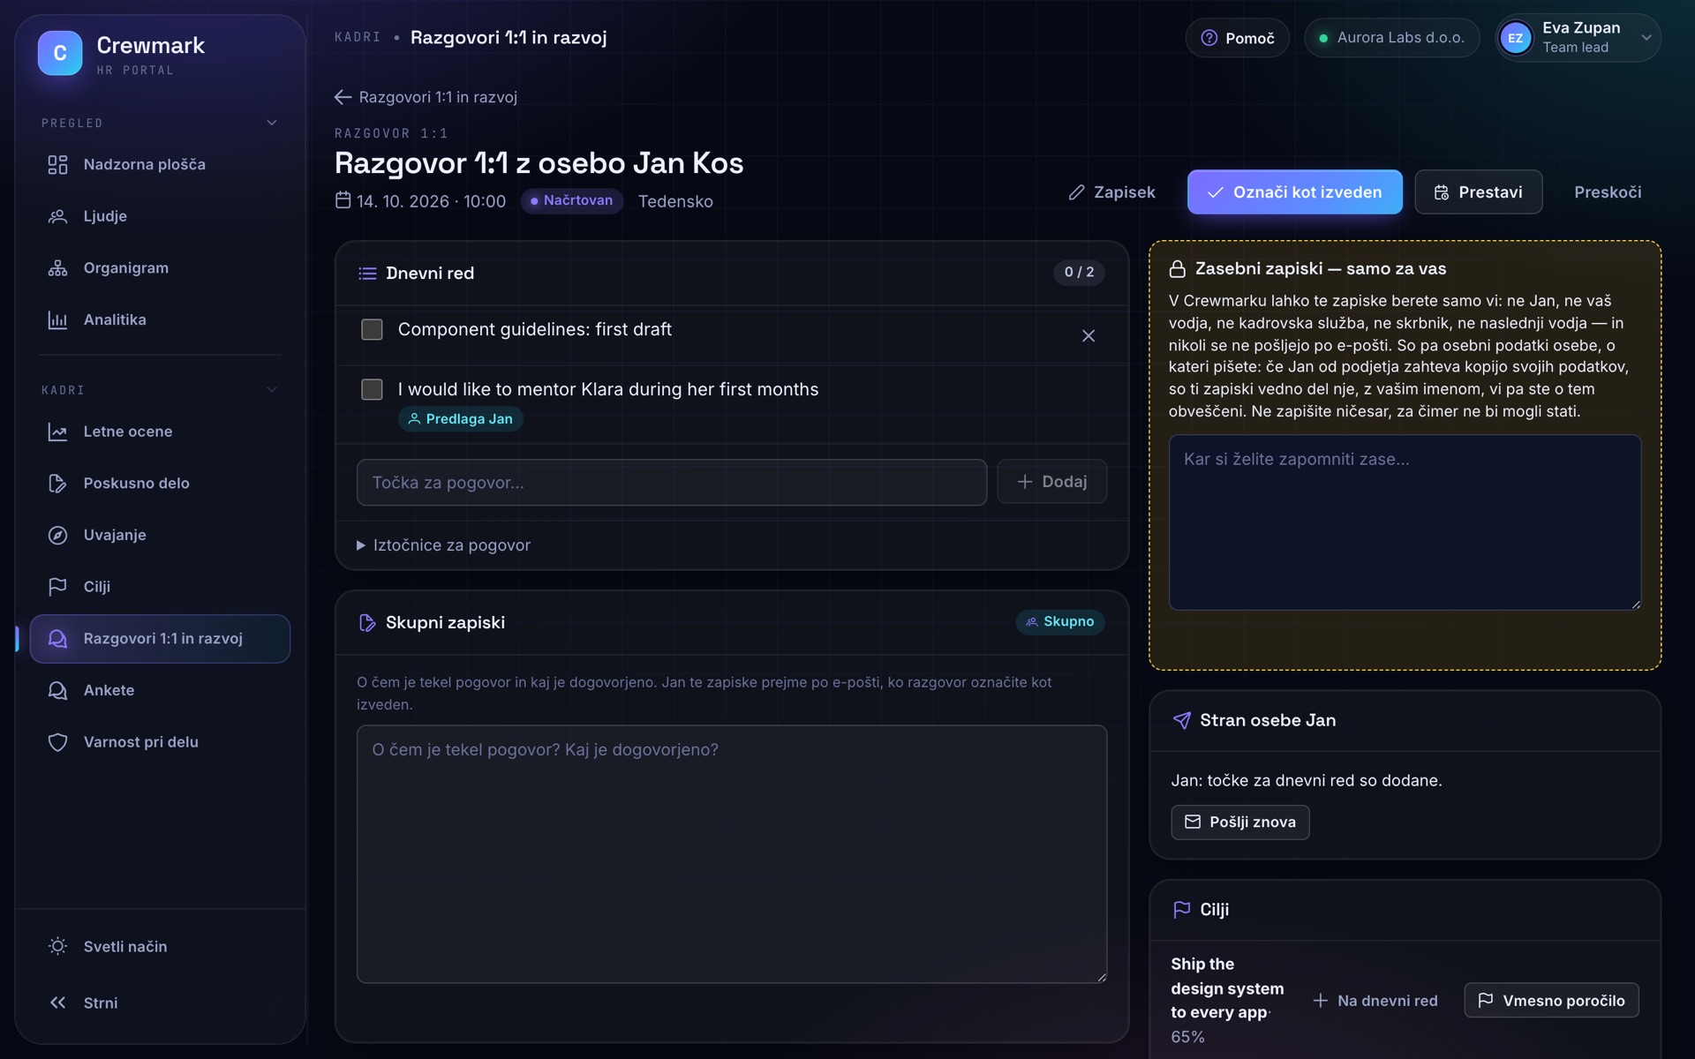Click the Cilji flag icon in sidebar

57,587
